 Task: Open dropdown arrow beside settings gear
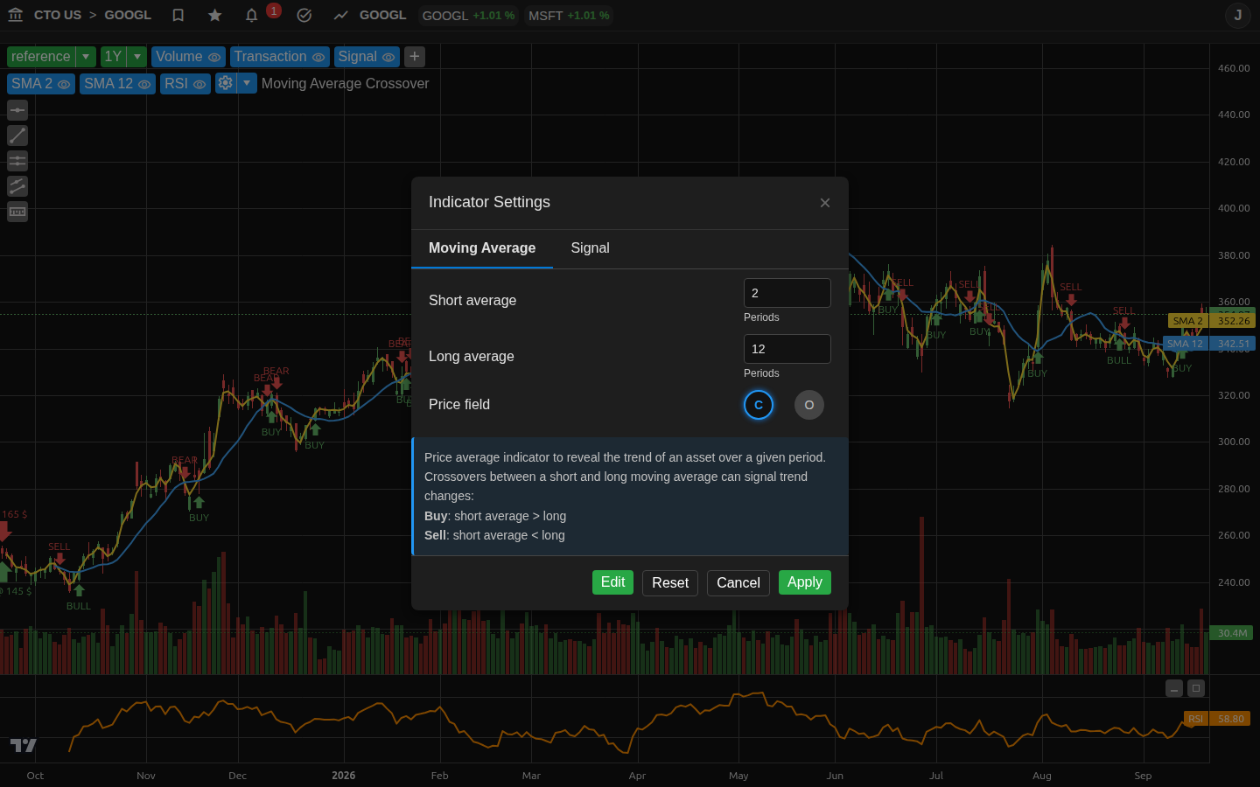tap(248, 83)
